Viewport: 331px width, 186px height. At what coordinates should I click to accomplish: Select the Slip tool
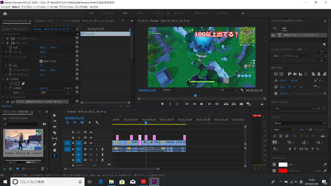click(54, 138)
